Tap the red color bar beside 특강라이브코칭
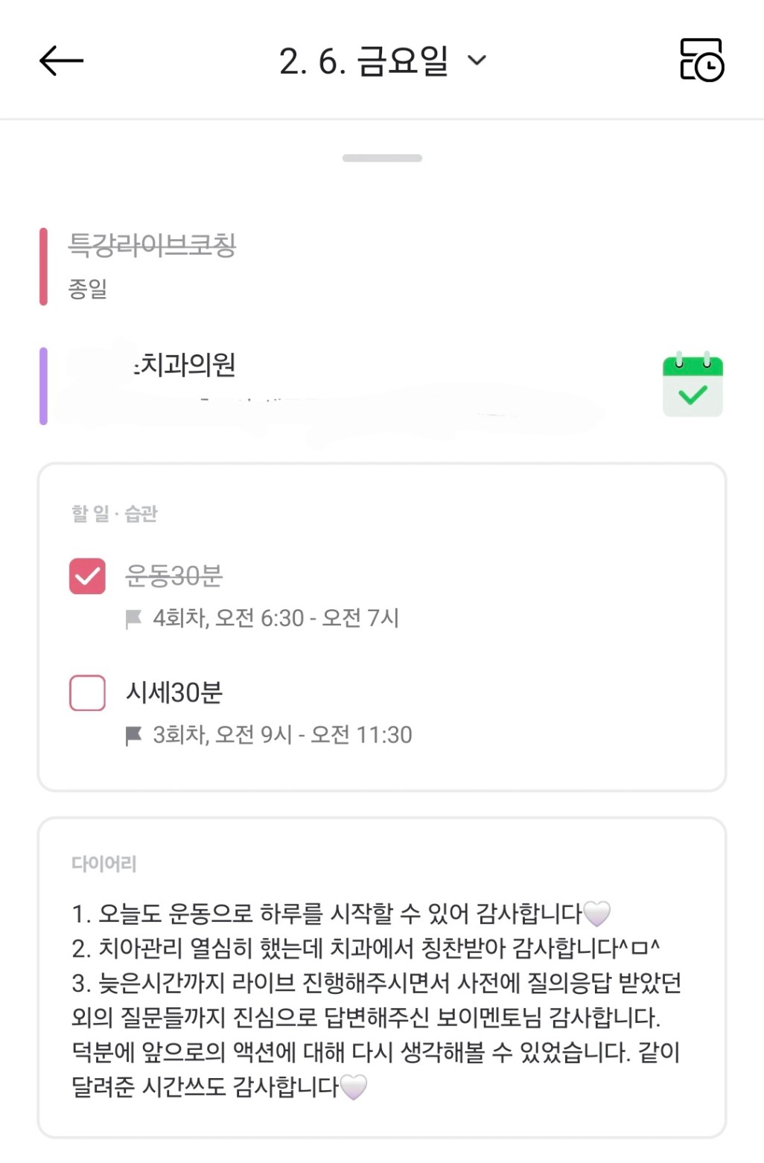 (x=43, y=267)
